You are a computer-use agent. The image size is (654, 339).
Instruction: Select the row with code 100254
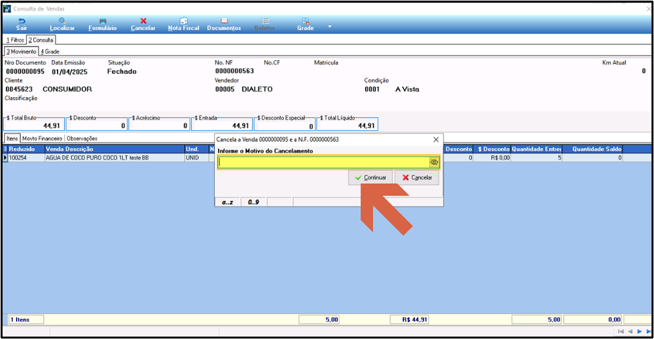pyautogui.click(x=26, y=158)
